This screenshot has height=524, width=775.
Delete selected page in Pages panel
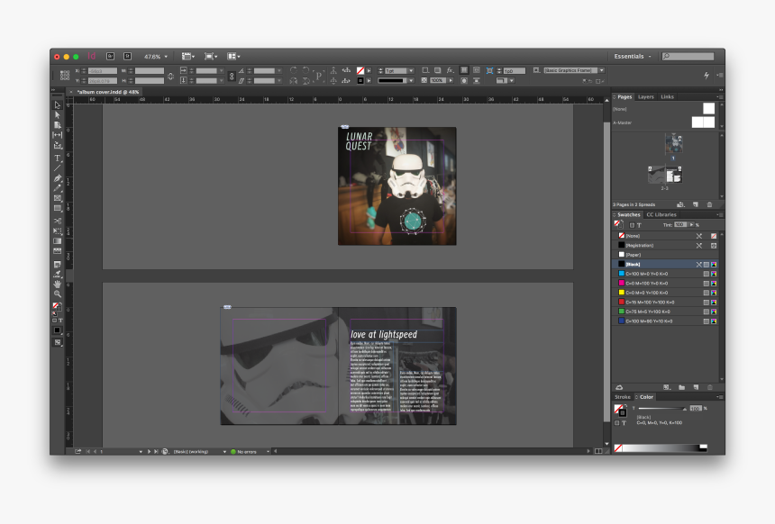pyautogui.click(x=710, y=204)
